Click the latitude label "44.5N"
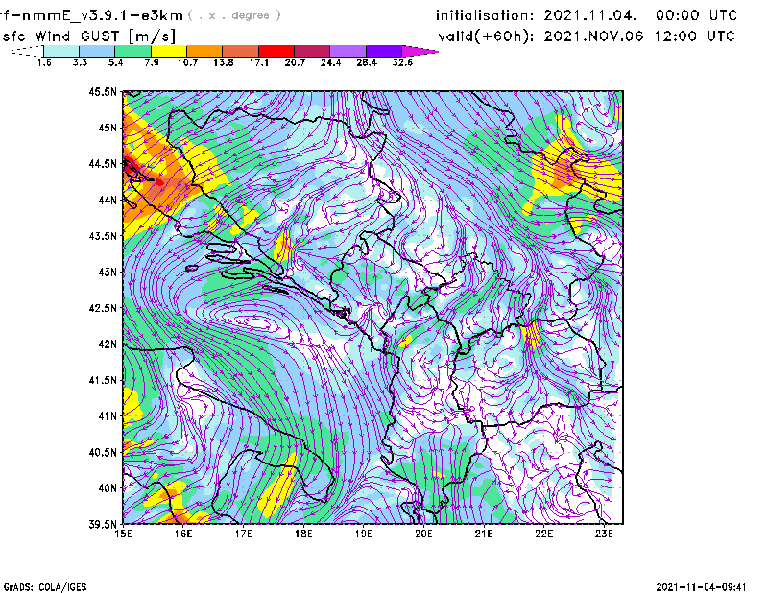 pos(103,163)
